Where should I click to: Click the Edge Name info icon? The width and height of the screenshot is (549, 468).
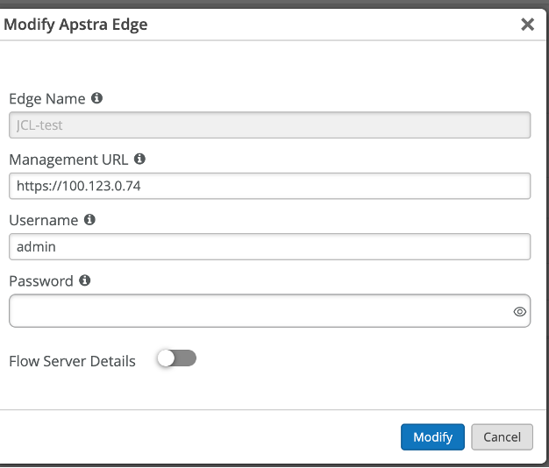coord(97,98)
